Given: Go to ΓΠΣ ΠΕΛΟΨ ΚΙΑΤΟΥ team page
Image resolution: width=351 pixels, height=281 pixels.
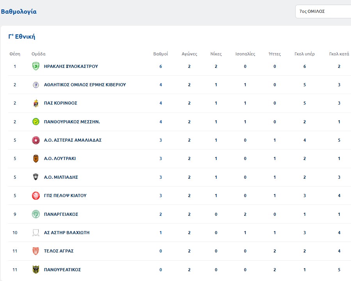Looking at the screenshot, I should (x=65, y=196).
